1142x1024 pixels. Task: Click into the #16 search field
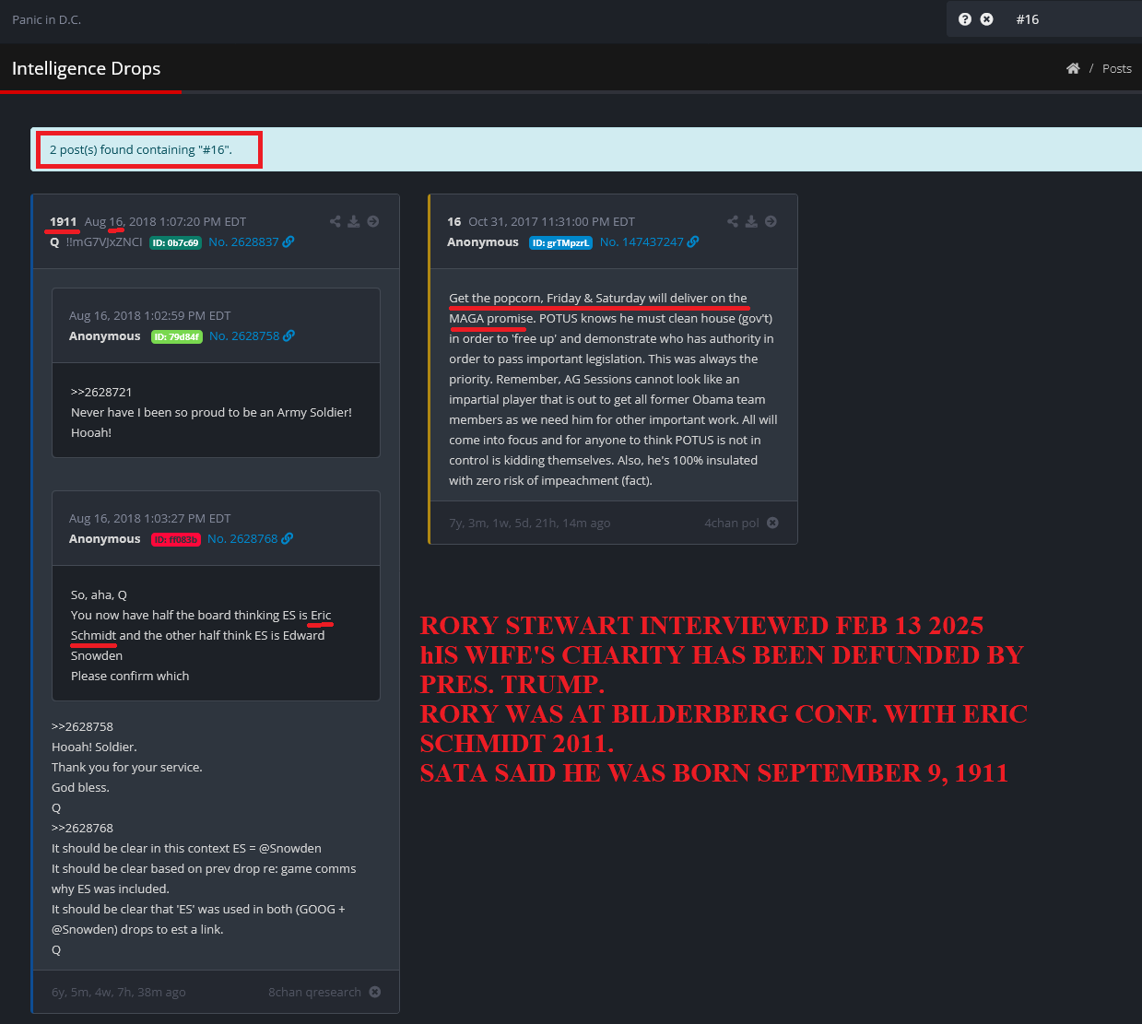point(1069,19)
